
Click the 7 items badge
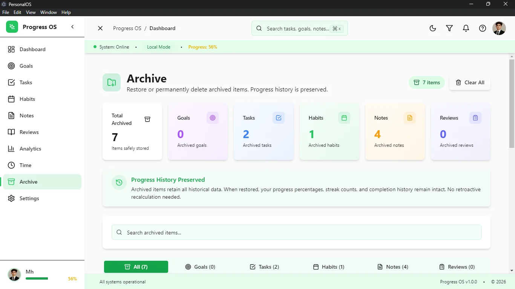tap(427, 82)
